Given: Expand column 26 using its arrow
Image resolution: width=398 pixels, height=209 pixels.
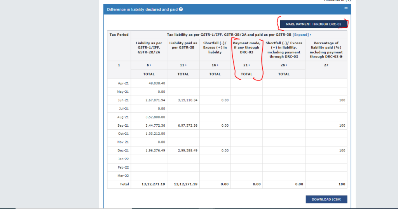Looking at the screenshot, I should (x=287, y=65).
